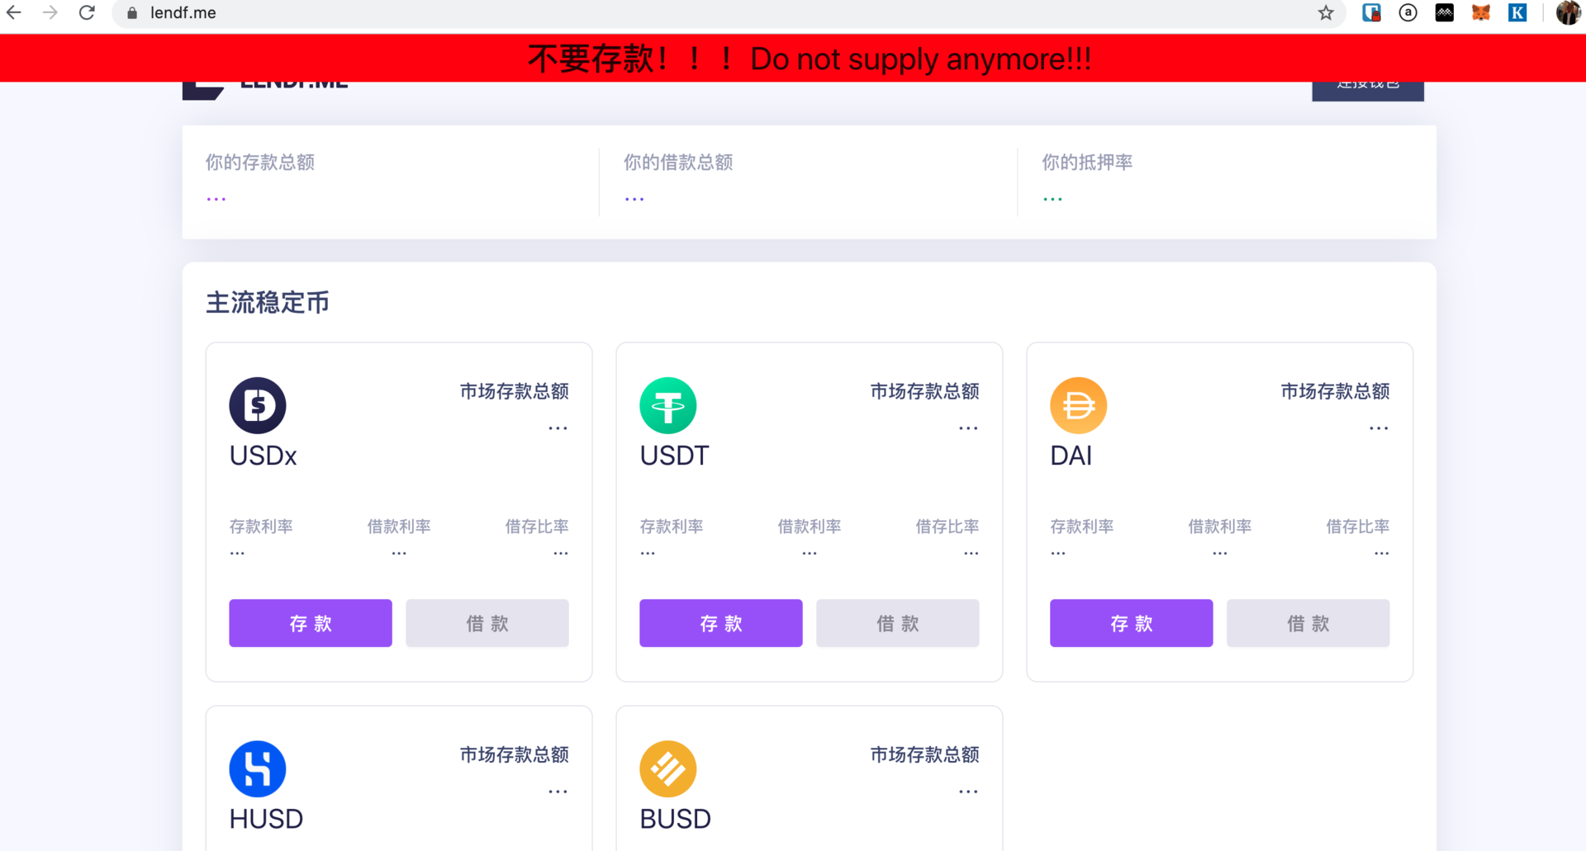Click the 借款 borrow button for USDT
The width and height of the screenshot is (1586, 851).
898,623
